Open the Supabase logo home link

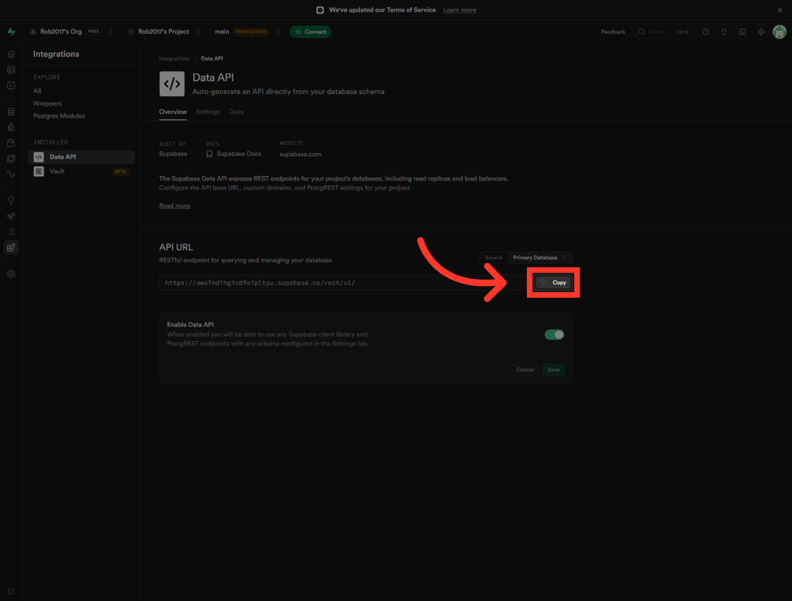(x=11, y=32)
